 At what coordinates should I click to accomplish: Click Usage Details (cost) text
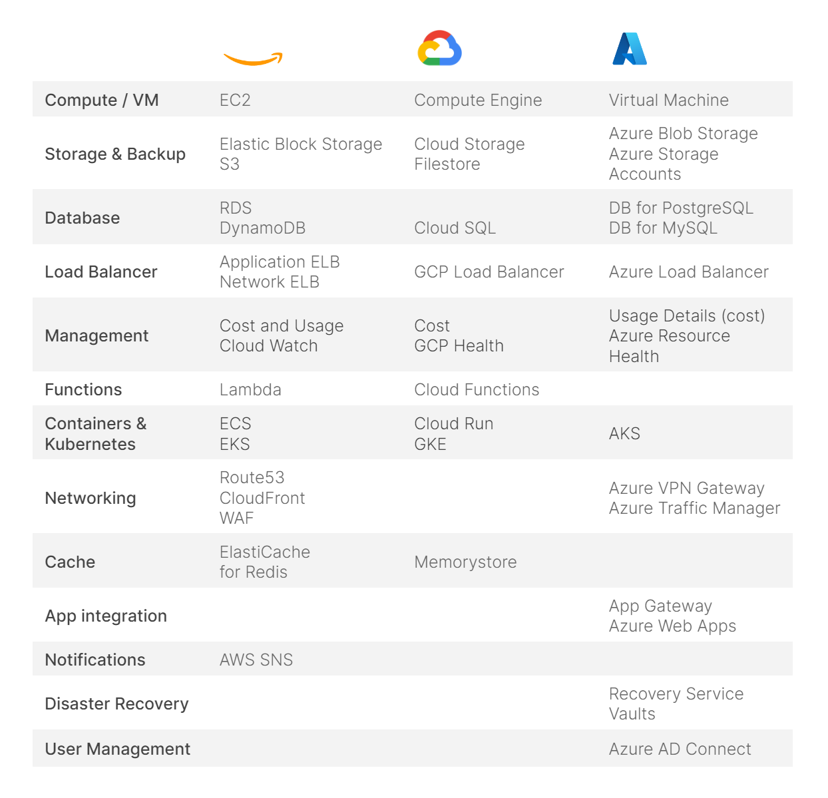(687, 315)
